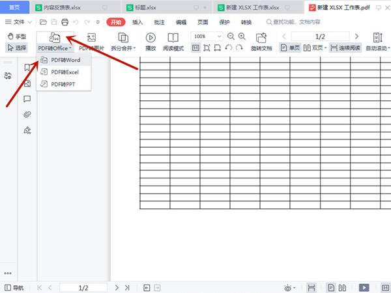Choose PDF转Excel from the dropdown menu
This screenshot has height=293, width=391.
64,72
